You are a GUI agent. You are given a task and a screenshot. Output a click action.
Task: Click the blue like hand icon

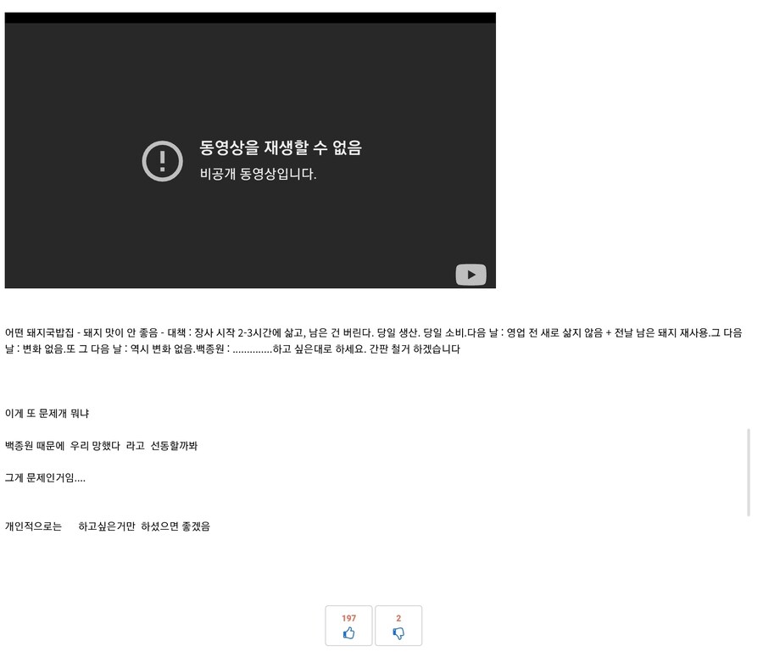(x=348, y=632)
